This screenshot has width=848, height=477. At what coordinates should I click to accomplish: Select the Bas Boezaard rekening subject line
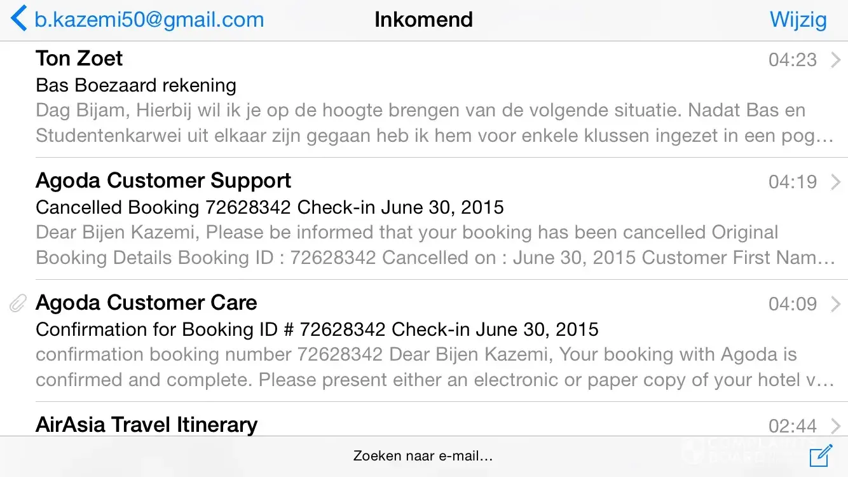[x=136, y=85]
